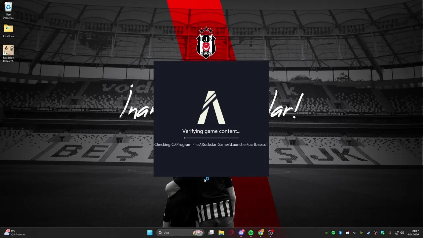Open Logitech G HUB from the system tray

[354, 233]
